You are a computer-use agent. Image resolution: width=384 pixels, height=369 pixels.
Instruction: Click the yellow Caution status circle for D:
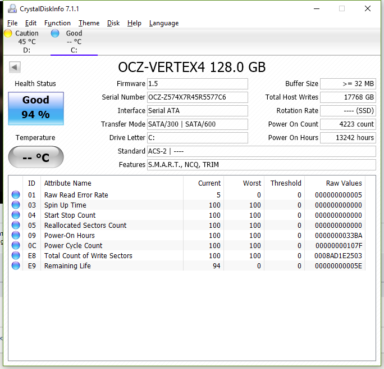point(8,33)
